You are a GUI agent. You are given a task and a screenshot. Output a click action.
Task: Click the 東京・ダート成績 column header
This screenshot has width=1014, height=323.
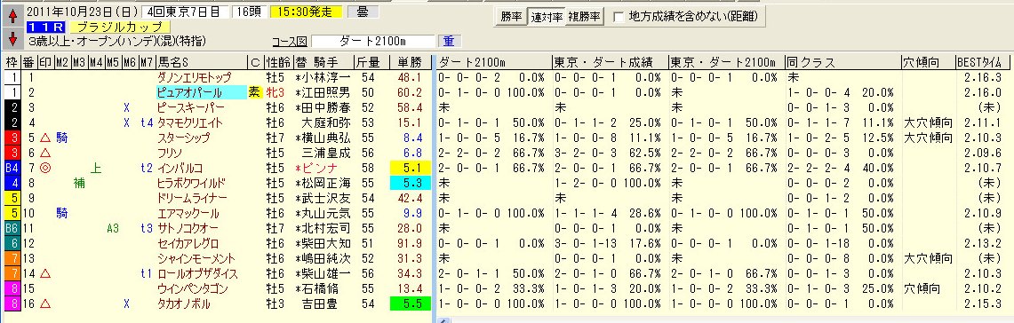point(610,62)
